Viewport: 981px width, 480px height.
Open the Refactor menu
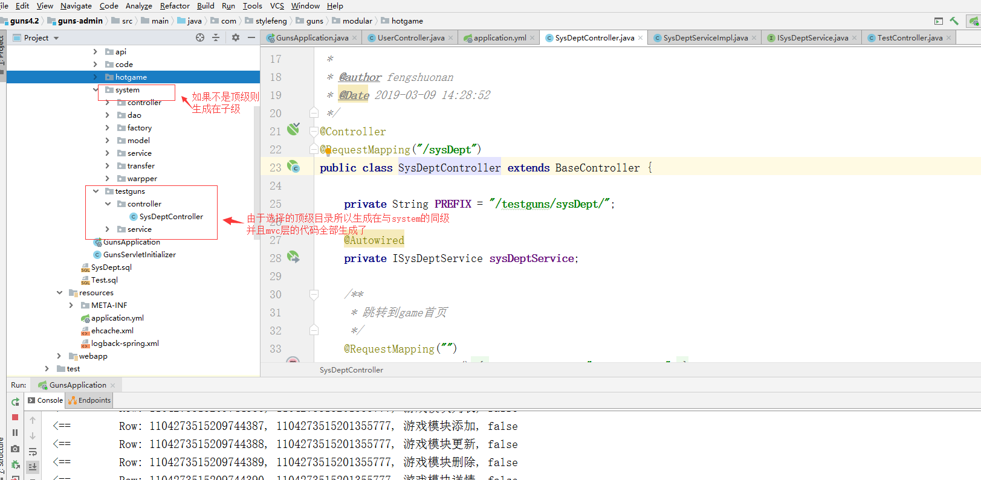tap(175, 6)
